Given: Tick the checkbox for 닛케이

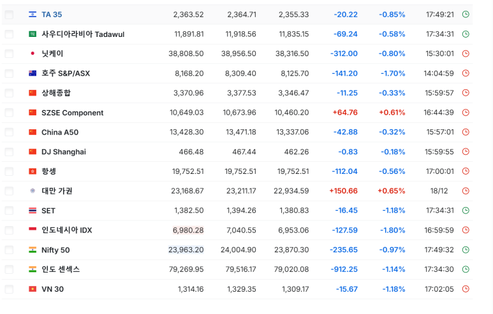Looking at the screenshot, I should coord(9,54).
